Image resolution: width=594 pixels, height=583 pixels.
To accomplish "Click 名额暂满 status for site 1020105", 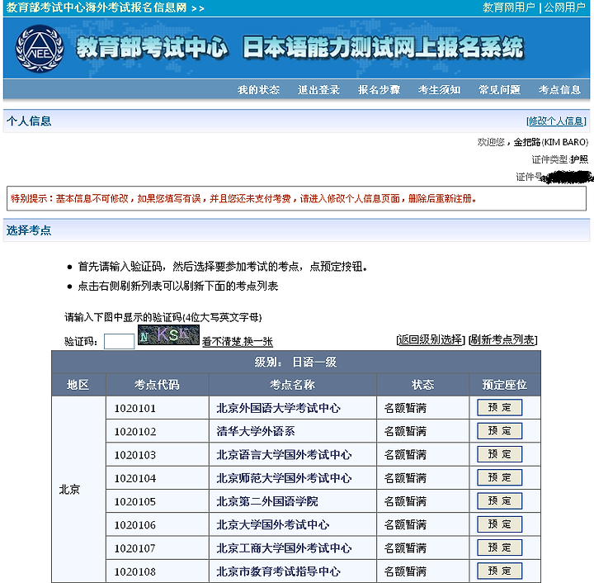I will pyautogui.click(x=405, y=501).
